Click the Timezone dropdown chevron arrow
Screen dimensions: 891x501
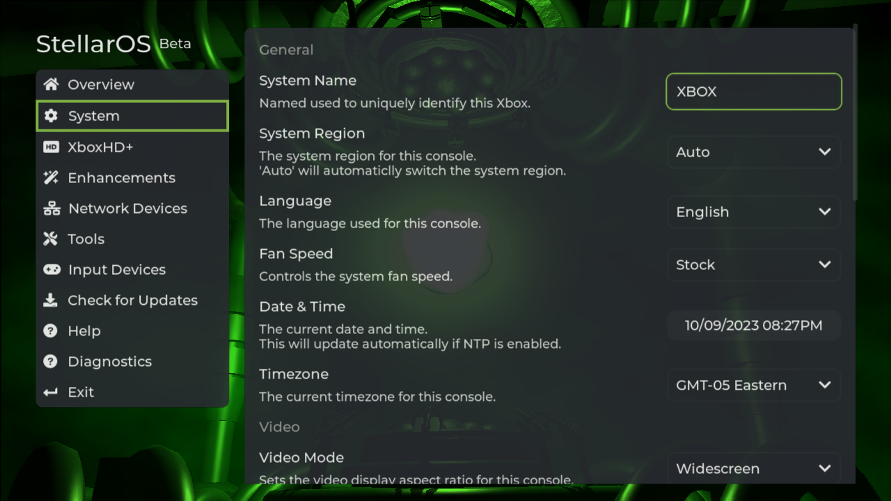click(x=825, y=385)
